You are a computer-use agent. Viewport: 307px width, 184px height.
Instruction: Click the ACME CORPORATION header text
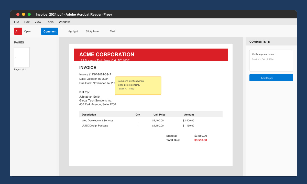(x=107, y=54)
